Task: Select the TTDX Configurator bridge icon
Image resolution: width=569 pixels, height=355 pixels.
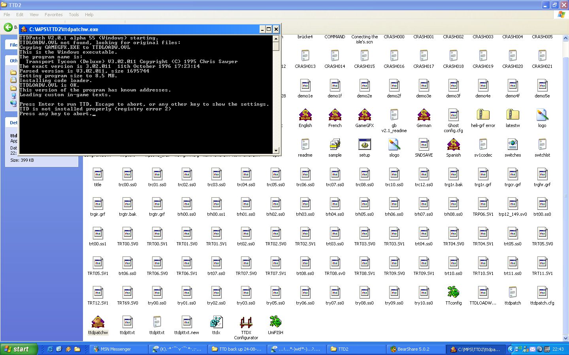Action: click(246, 322)
